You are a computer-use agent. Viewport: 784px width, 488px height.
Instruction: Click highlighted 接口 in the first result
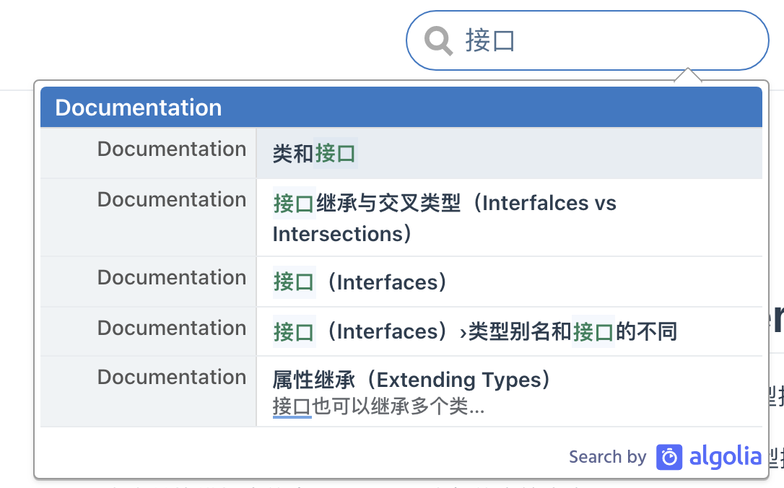[336, 154]
